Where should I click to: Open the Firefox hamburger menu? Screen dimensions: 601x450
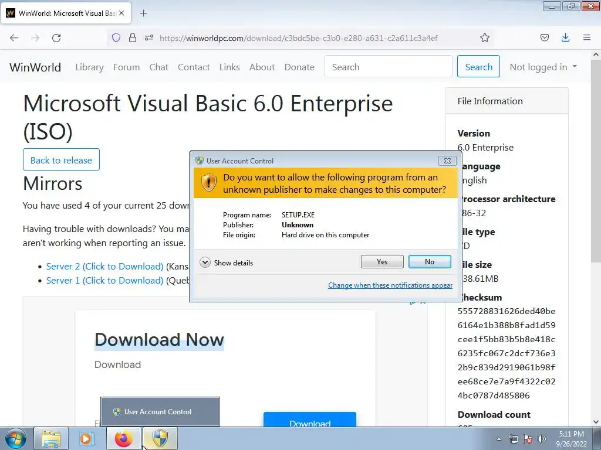click(587, 37)
